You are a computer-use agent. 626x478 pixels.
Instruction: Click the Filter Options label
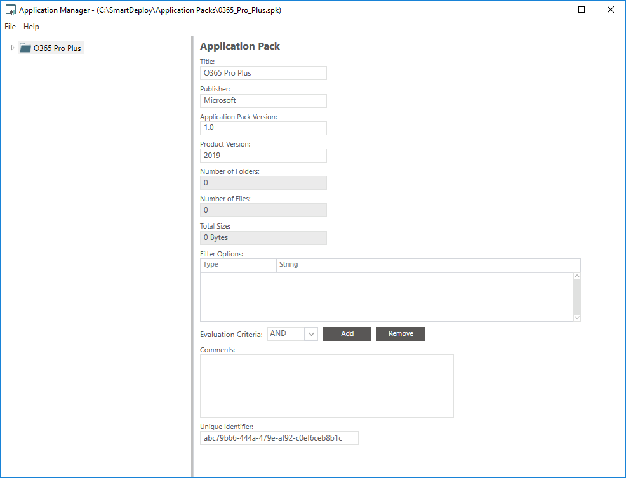click(x=222, y=254)
